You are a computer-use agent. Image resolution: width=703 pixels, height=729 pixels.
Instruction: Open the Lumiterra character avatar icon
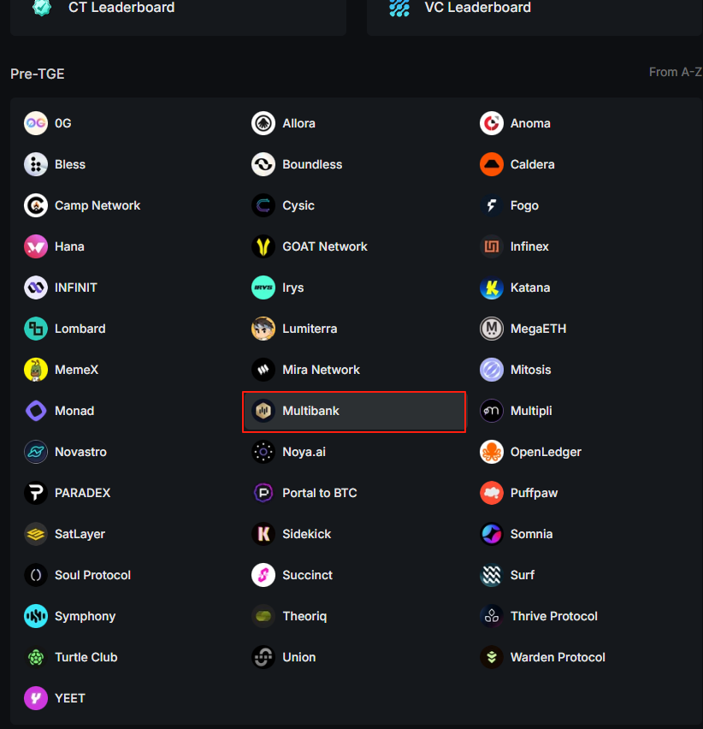click(x=263, y=329)
